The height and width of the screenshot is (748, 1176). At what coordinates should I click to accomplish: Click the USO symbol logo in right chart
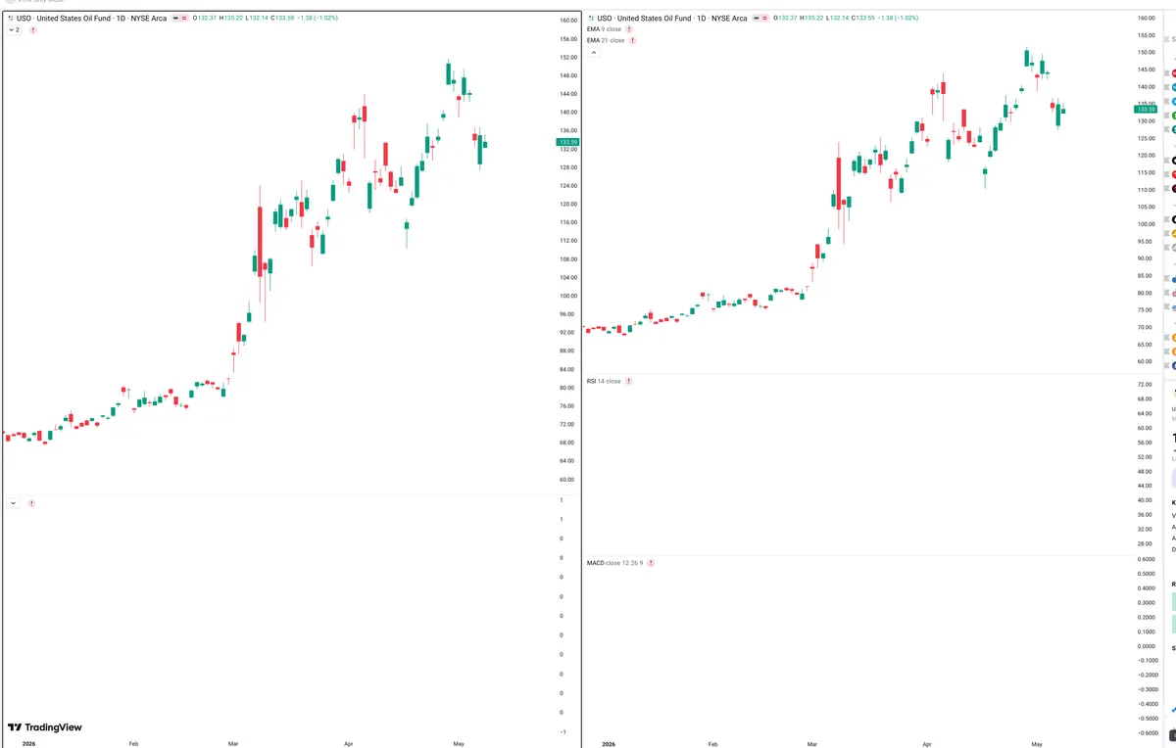click(x=589, y=19)
